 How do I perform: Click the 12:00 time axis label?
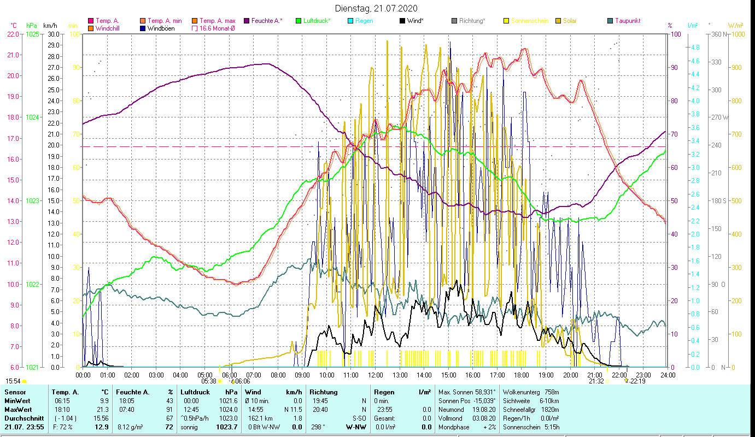pyautogui.click(x=376, y=375)
